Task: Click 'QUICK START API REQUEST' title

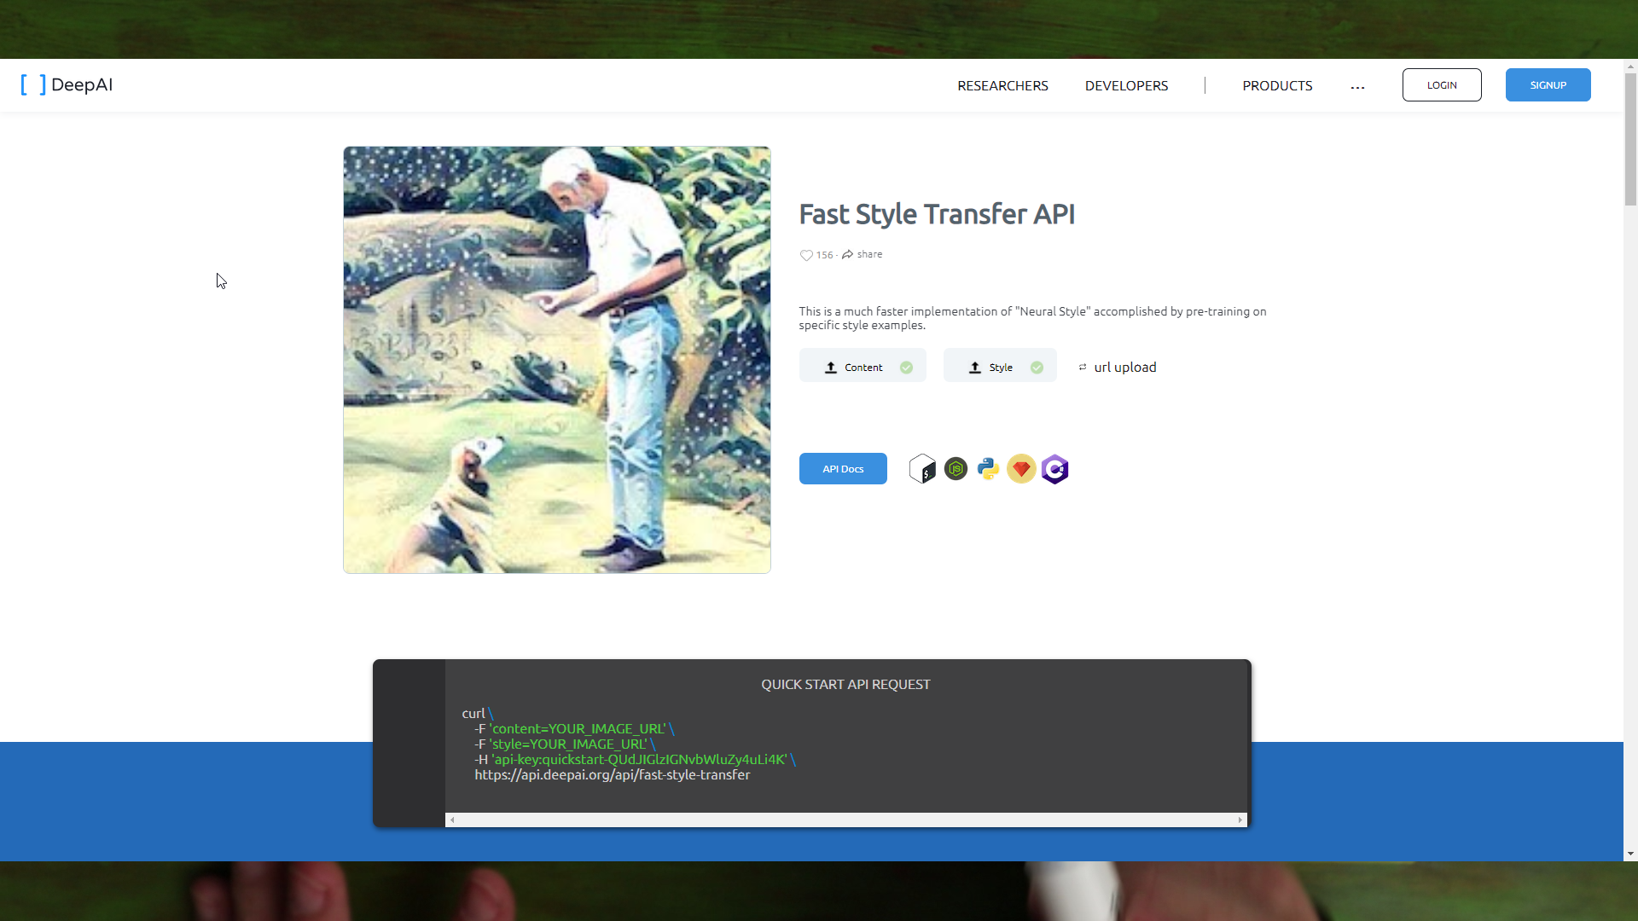Action: pyautogui.click(x=845, y=684)
